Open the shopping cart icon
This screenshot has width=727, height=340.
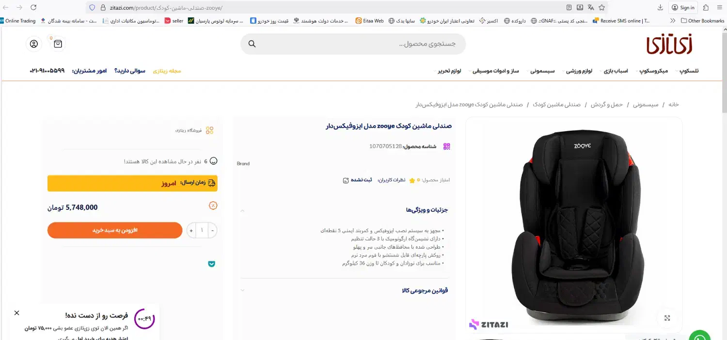(58, 44)
